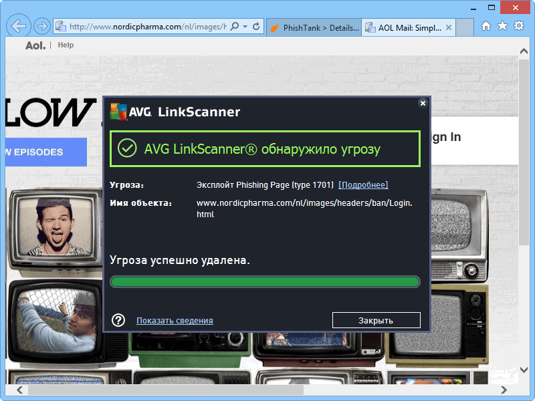Click the browser forward arrow button
Image resolution: width=535 pixels, height=401 pixels.
pyautogui.click(x=42, y=26)
